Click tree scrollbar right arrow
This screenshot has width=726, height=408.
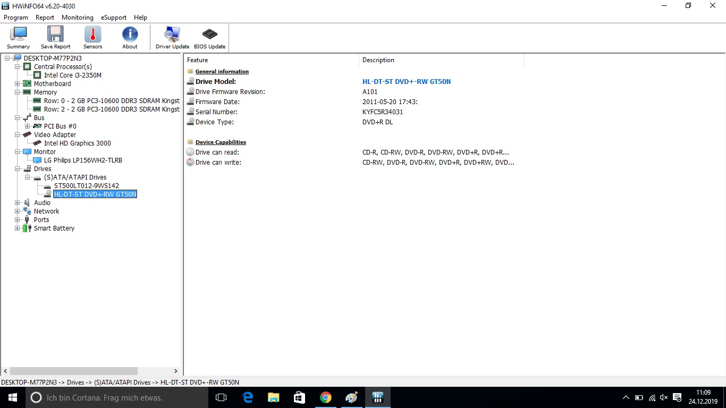[x=176, y=371]
